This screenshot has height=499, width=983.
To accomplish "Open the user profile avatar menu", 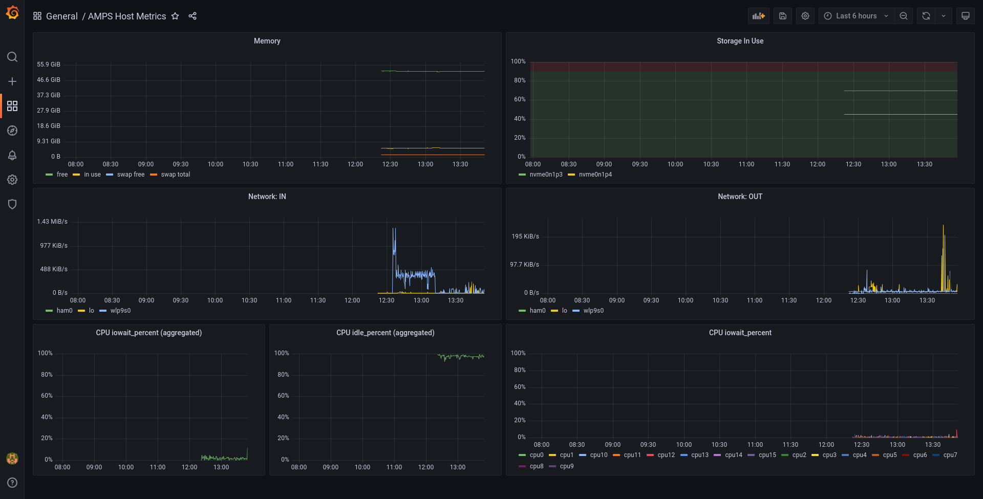I will [12, 459].
